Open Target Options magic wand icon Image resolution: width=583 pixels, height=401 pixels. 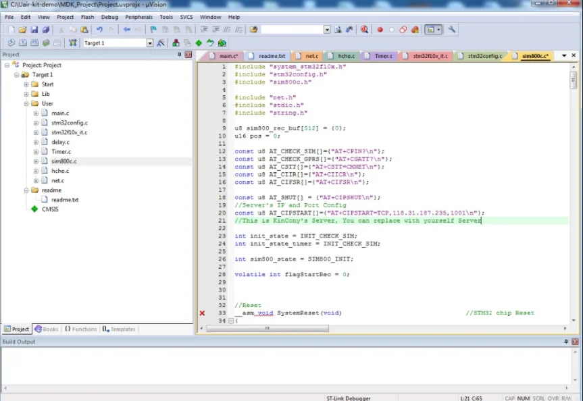[x=161, y=43]
